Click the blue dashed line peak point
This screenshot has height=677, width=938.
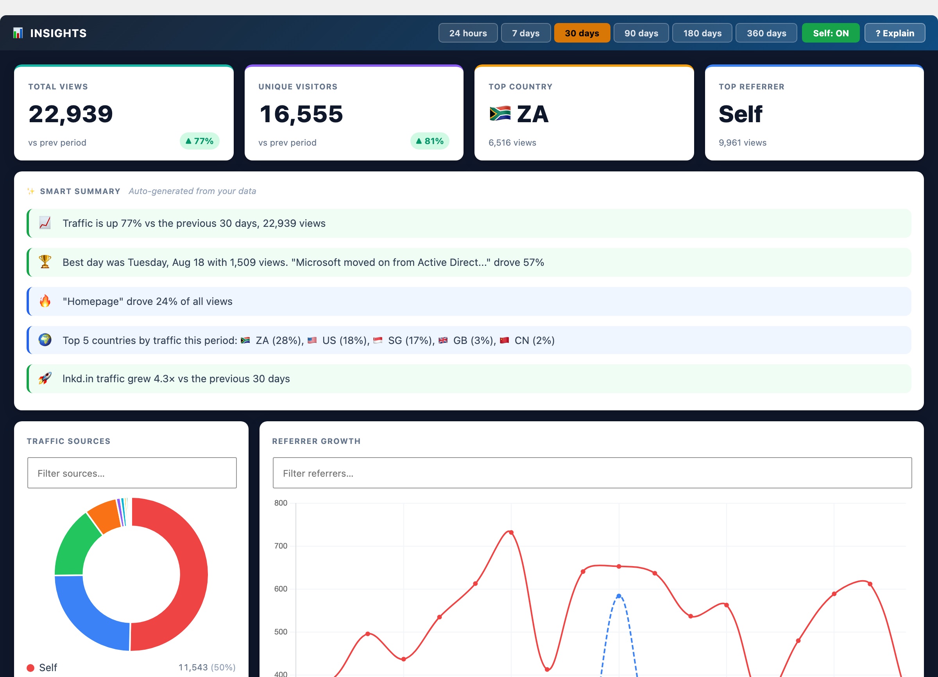[x=619, y=596]
